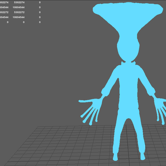Click the second 10604544 value in fourth row
Screen dimensions: 166x166
[x=19, y=17]
